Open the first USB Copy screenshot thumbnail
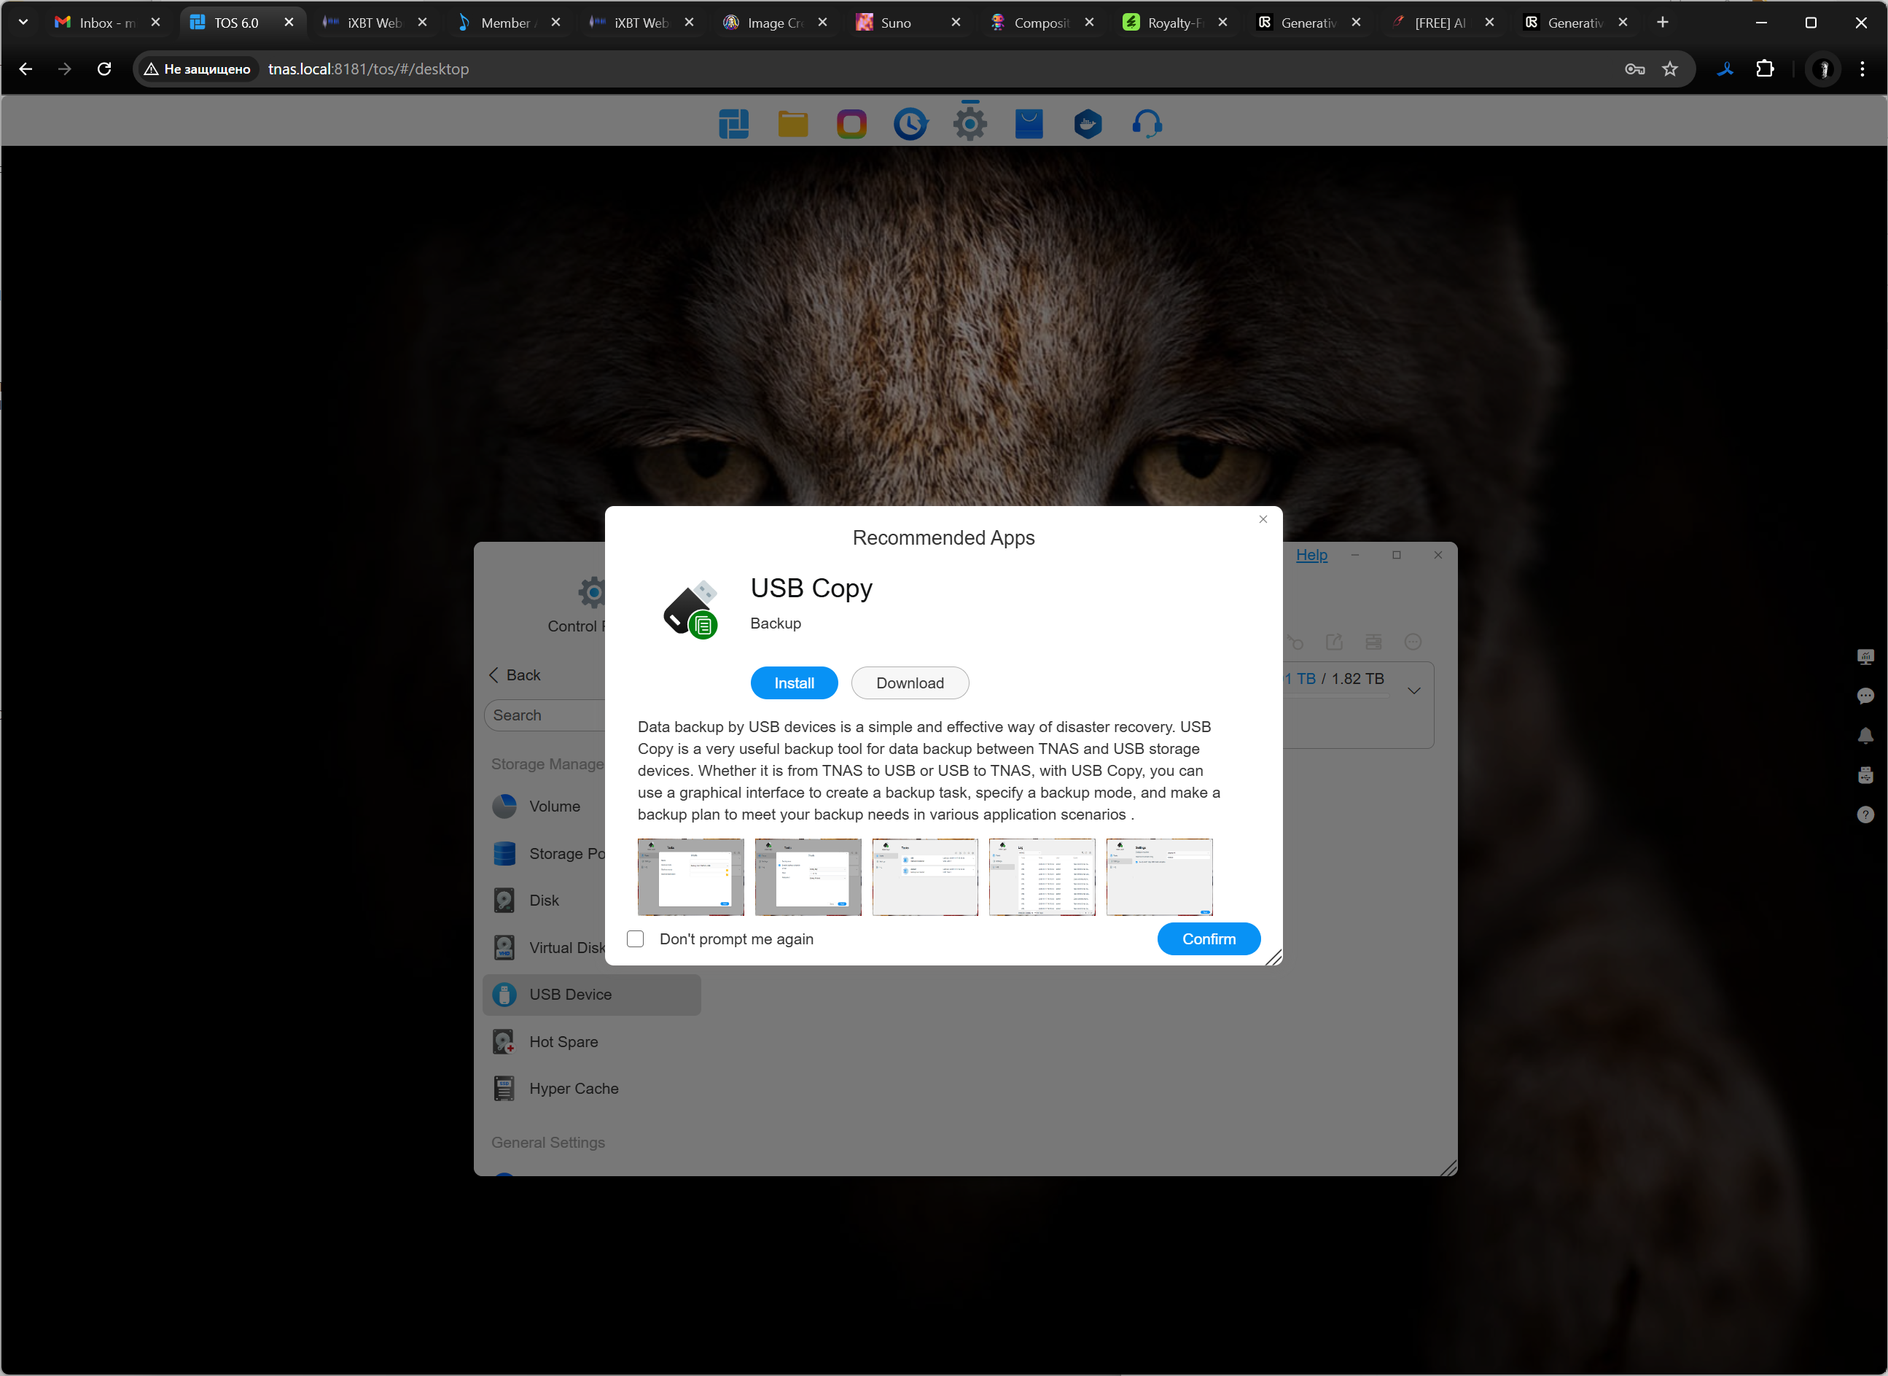 click(690, 877)
